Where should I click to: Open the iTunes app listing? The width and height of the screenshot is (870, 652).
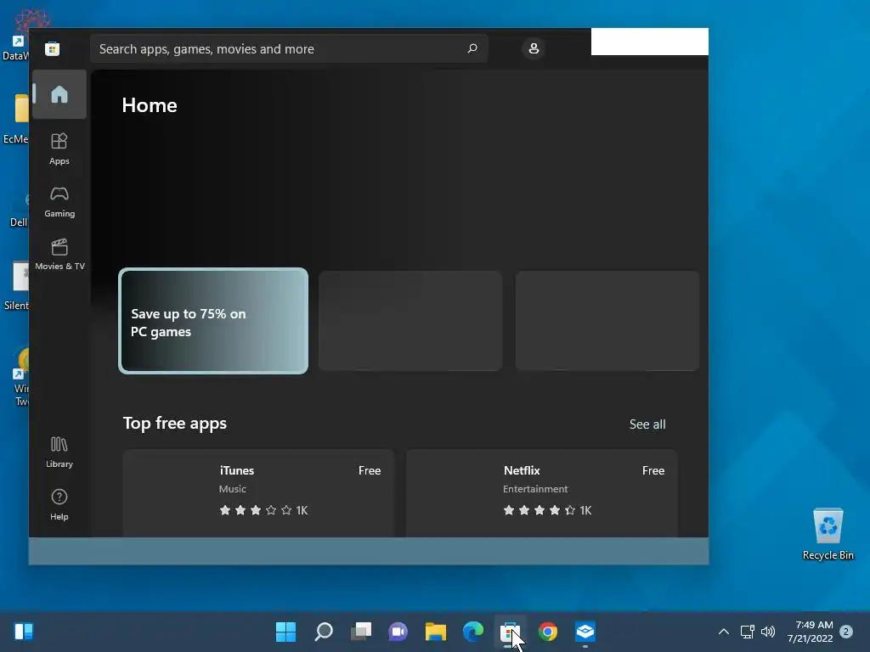point(258,493)
